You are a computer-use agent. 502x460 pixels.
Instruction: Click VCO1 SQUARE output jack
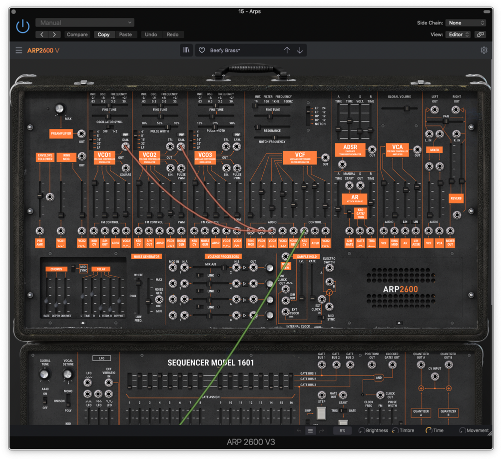126,168
